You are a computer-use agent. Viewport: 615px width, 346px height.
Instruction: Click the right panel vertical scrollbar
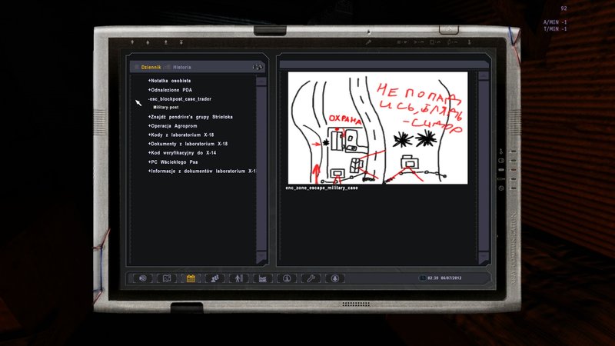(482, 169)
